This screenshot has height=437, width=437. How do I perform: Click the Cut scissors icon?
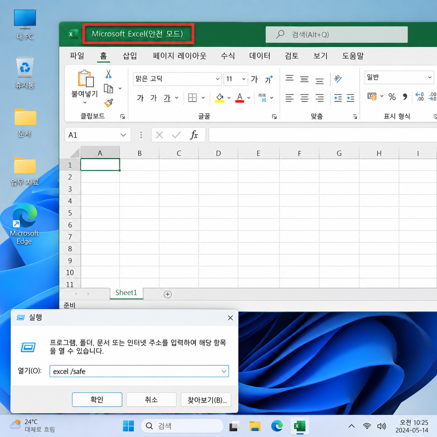(x=108, y=74)
